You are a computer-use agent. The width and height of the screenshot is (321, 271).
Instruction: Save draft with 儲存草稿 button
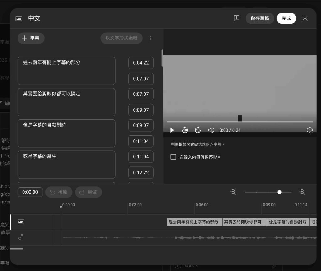(x=260, y=18)
